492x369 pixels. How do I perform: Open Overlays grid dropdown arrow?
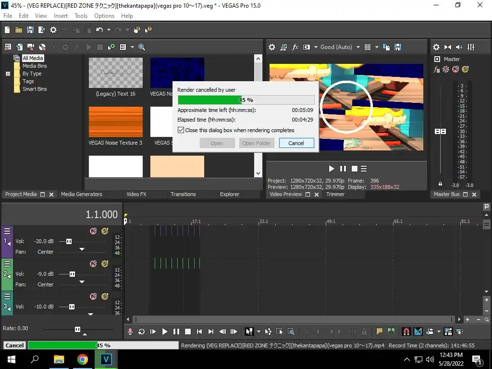(x=377, y=47)
